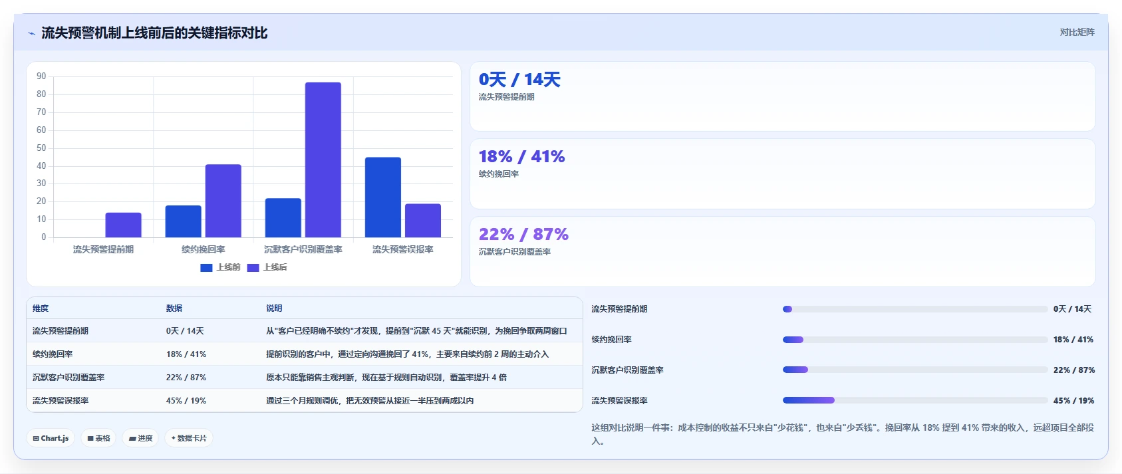This screenshot has height=474, width=1122.
Task: Select the 流失预警提前期 table row label
Action: pyautogui.click(x=61, y=331)
